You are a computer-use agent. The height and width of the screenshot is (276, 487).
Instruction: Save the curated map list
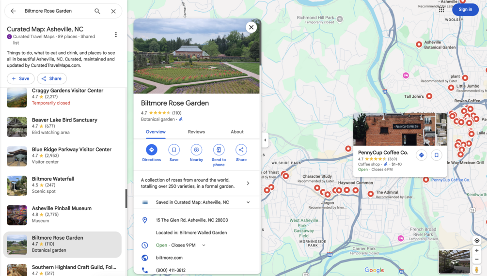tap(20, 78)
